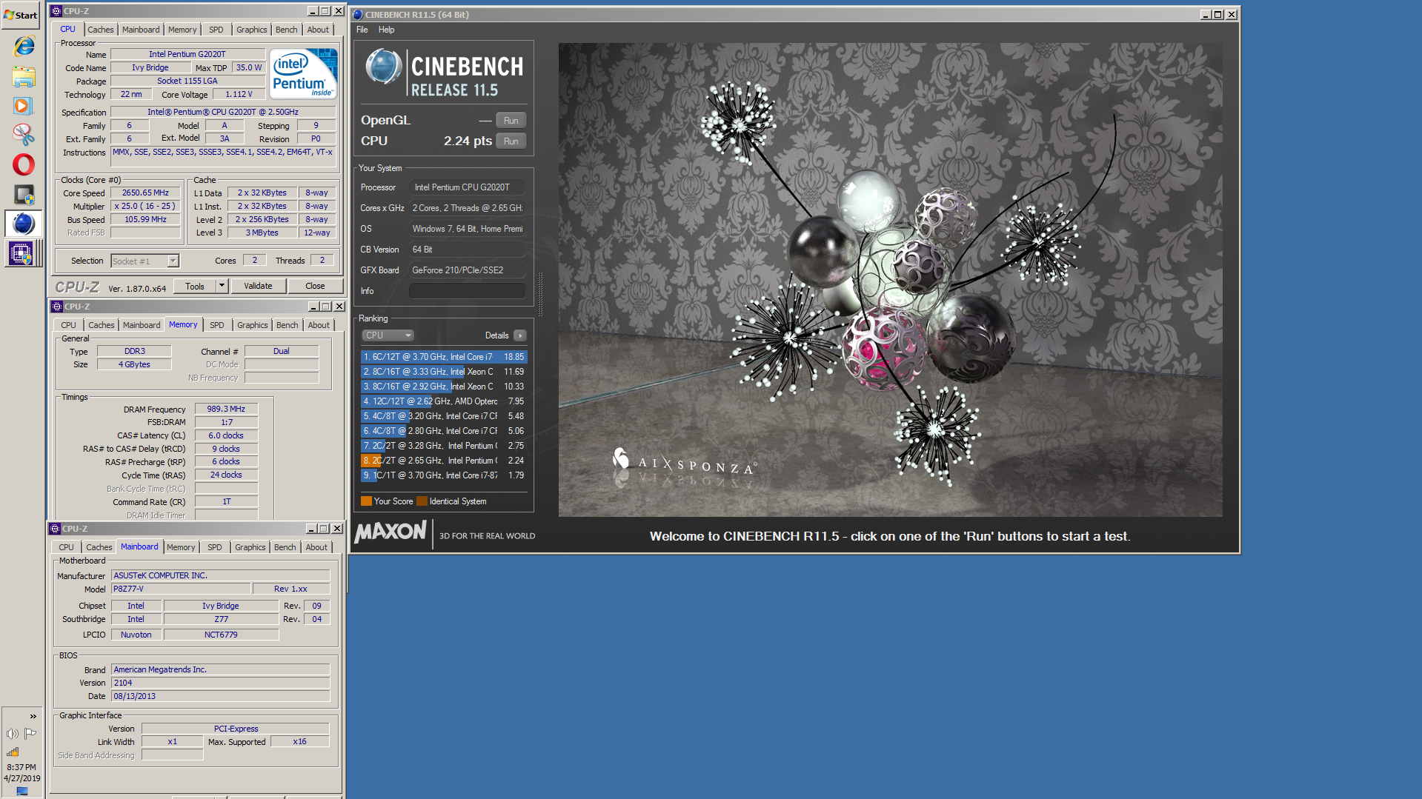
Task: Open Graphics tab in the Memory CPU-Z window
Action: pos(252,325)
